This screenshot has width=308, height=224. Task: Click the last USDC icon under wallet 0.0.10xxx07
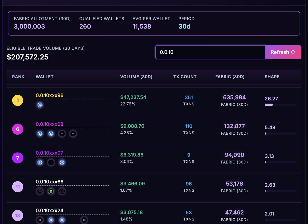tap(62, 162)
